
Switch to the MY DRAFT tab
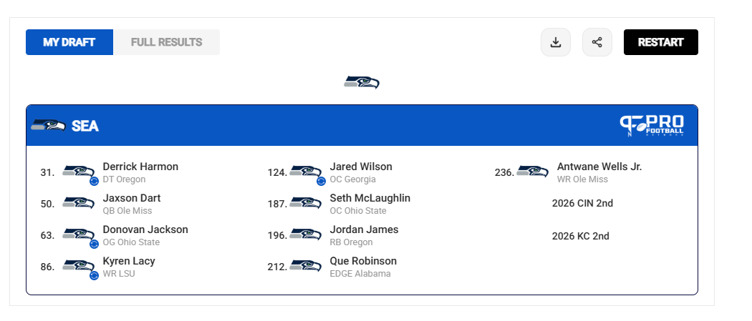coord(69,42)
